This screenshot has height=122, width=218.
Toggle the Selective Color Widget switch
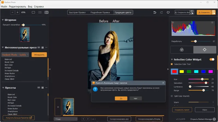click(x=212, y=59)
